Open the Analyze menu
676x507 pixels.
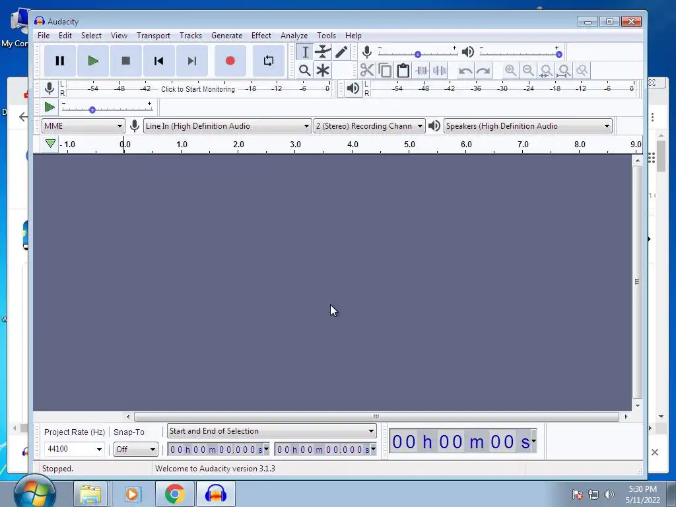[x=294, y=36]
